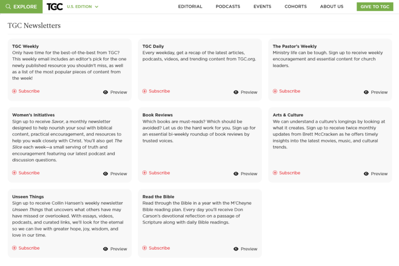Click the eye icon on TGC Daily card

236,92
